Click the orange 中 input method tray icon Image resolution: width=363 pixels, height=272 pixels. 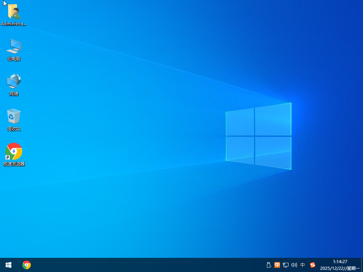pos(277,265)
